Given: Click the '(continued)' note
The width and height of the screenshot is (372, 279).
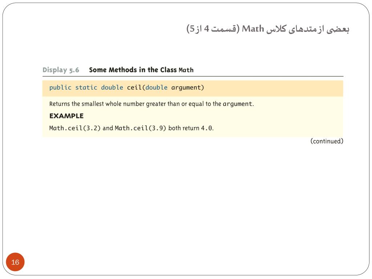Looking at the screenshot, I should [x=327, y=141].
